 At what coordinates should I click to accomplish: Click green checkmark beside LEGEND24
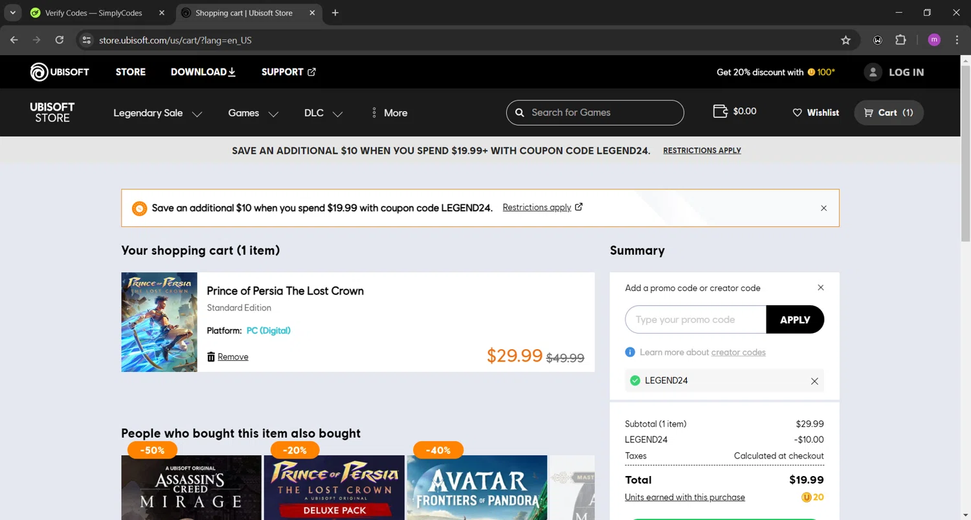coord(635,380)
